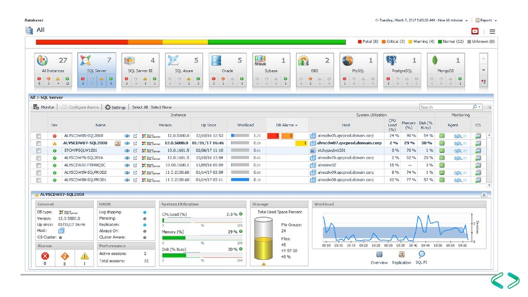The width and height of the screenshot is (528, 297).
Task: Check the box for ALVSCEW32-PT848QSC
Action: point(39,166)
